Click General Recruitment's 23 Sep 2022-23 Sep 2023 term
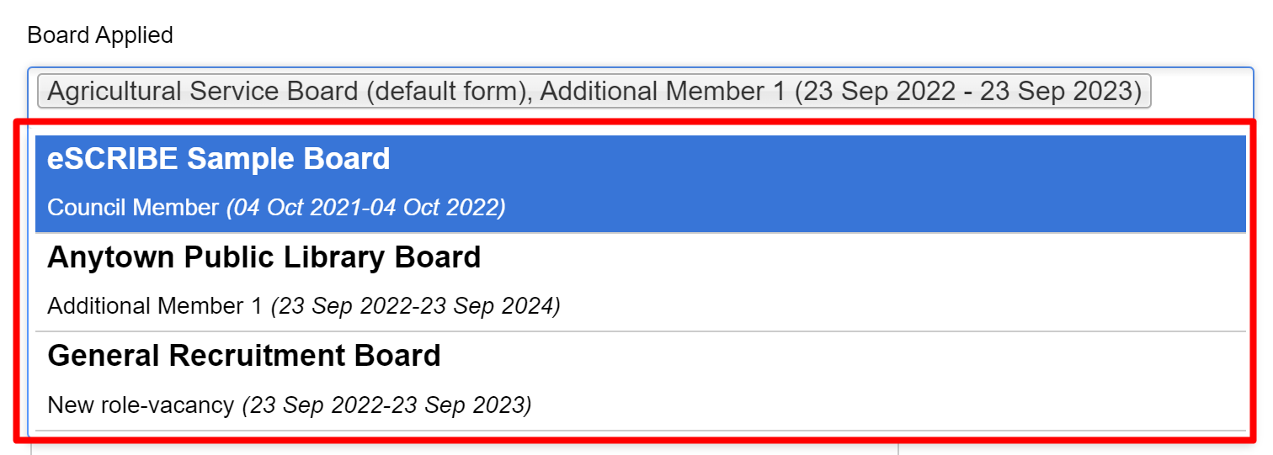Screen dimensions: 1273x455 coord(387,405)
